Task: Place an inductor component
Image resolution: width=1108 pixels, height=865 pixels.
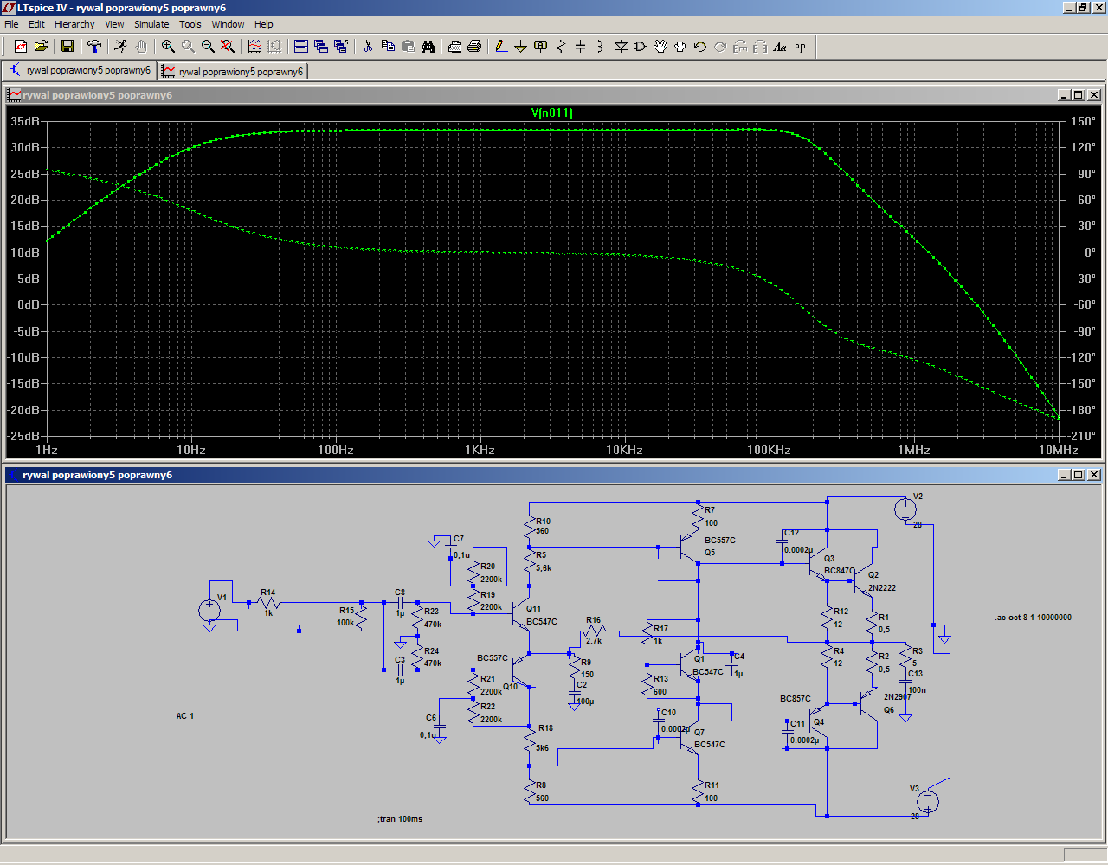Action: coord(601,47)
